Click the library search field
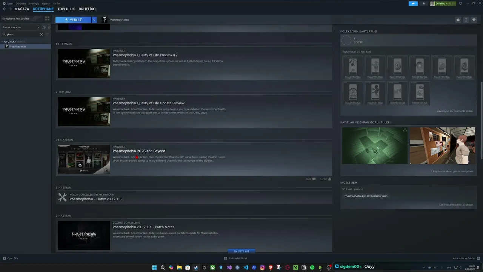 (x=23, y=34)
